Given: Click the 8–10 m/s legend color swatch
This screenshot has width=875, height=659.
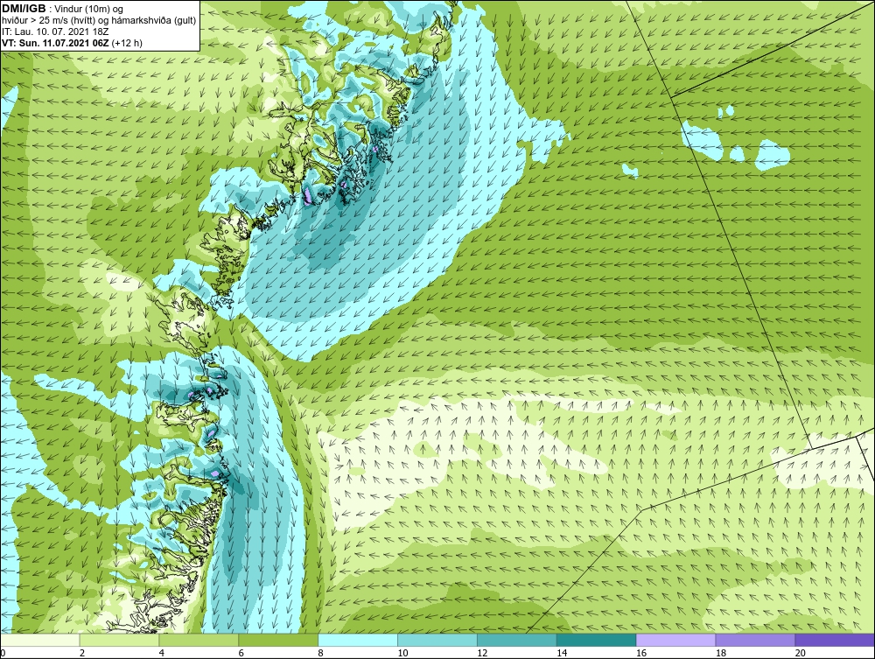Looking at the screenshot, I should pos(358,640).
